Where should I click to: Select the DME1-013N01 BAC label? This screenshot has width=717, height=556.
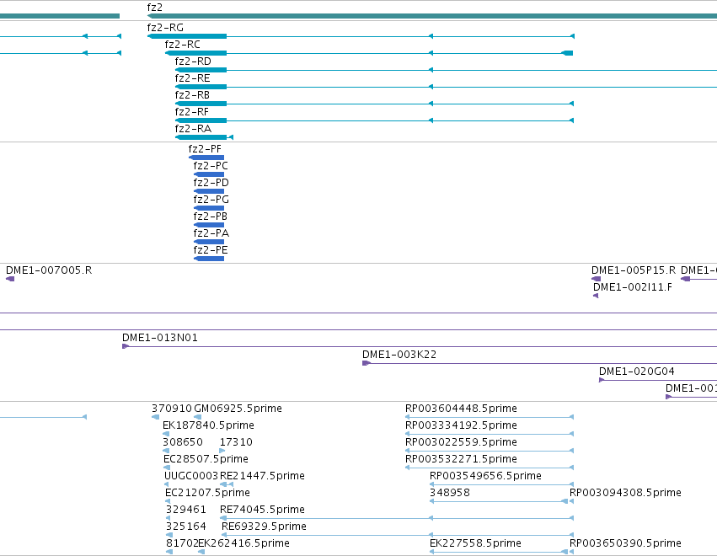pos(159,338)
